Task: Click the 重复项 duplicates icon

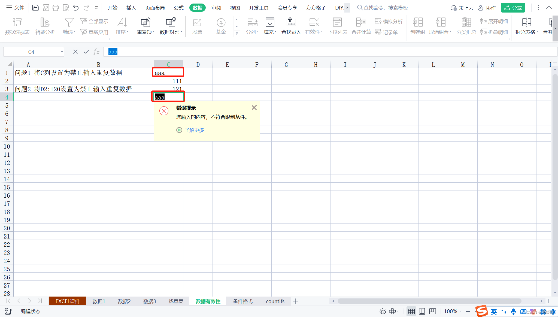Action: tap(146, 22)
